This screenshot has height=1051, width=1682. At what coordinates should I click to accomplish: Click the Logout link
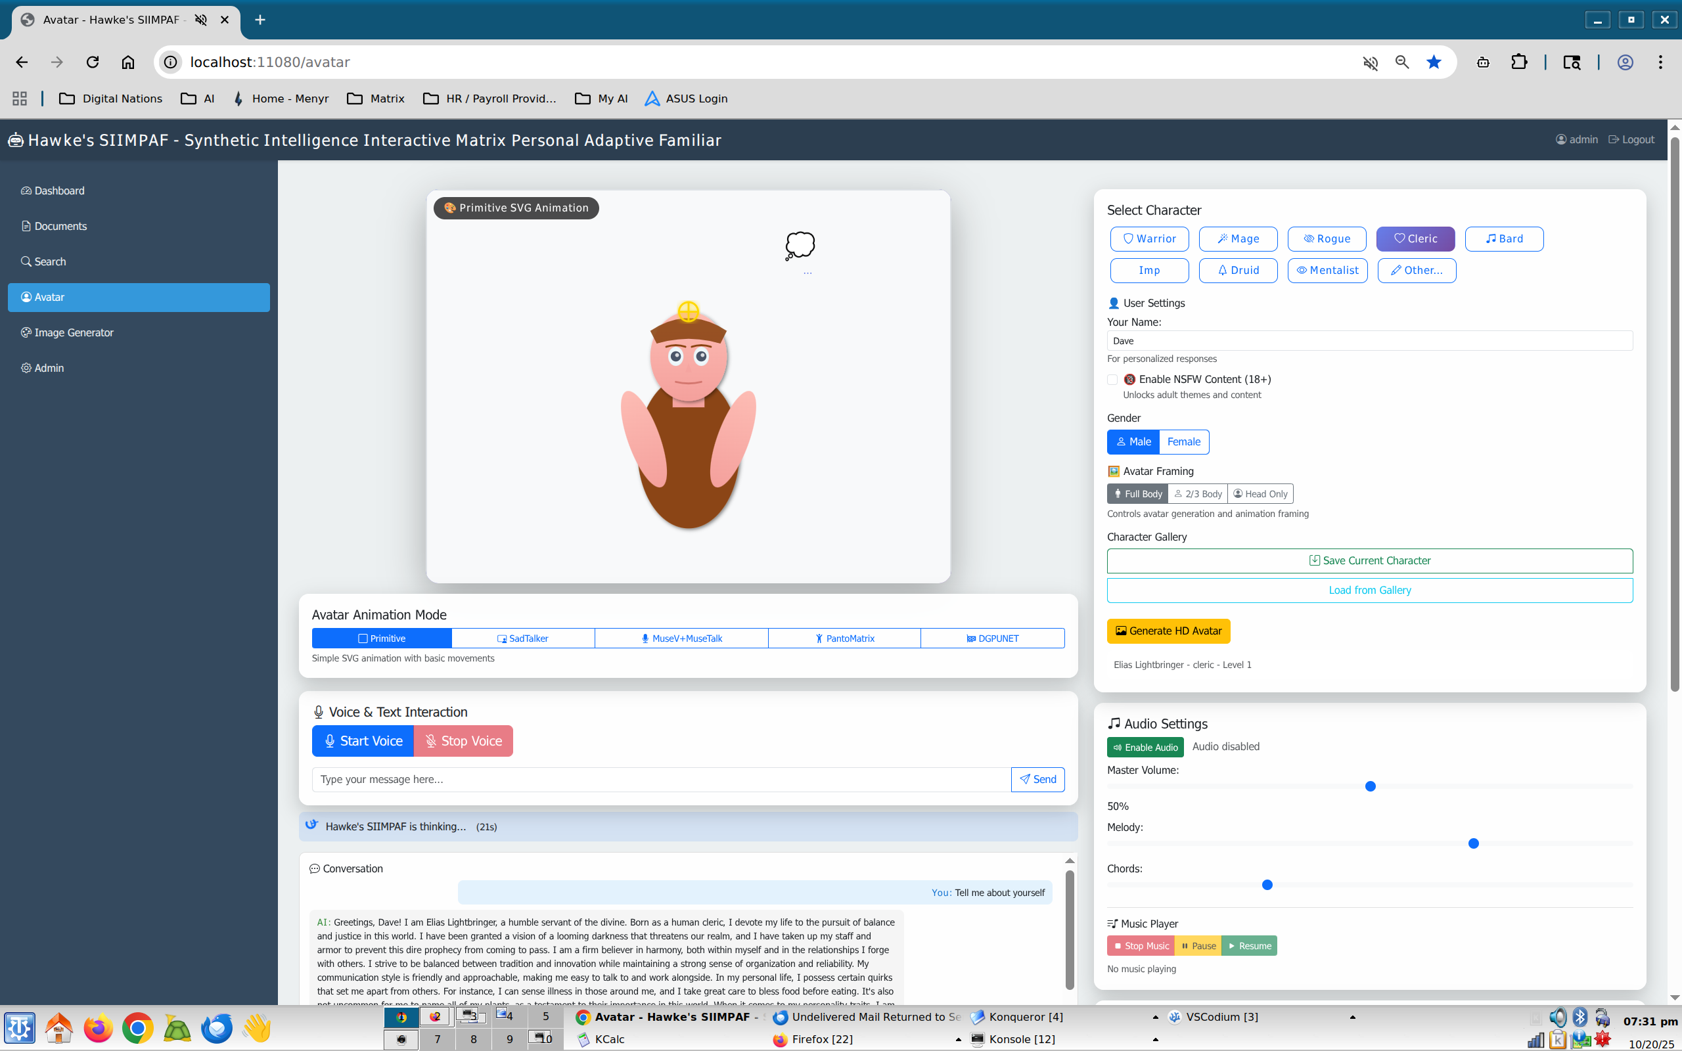click(x=1631, y=140)
